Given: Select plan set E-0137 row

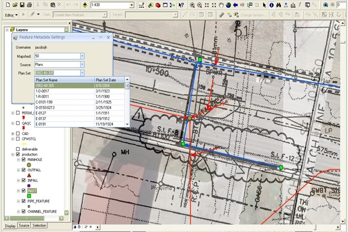Looking at the screenshot, I should pos(79,118).
